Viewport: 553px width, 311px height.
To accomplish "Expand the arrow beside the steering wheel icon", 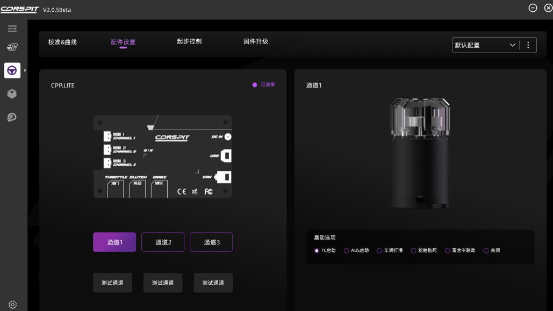I will pos(25,70).
